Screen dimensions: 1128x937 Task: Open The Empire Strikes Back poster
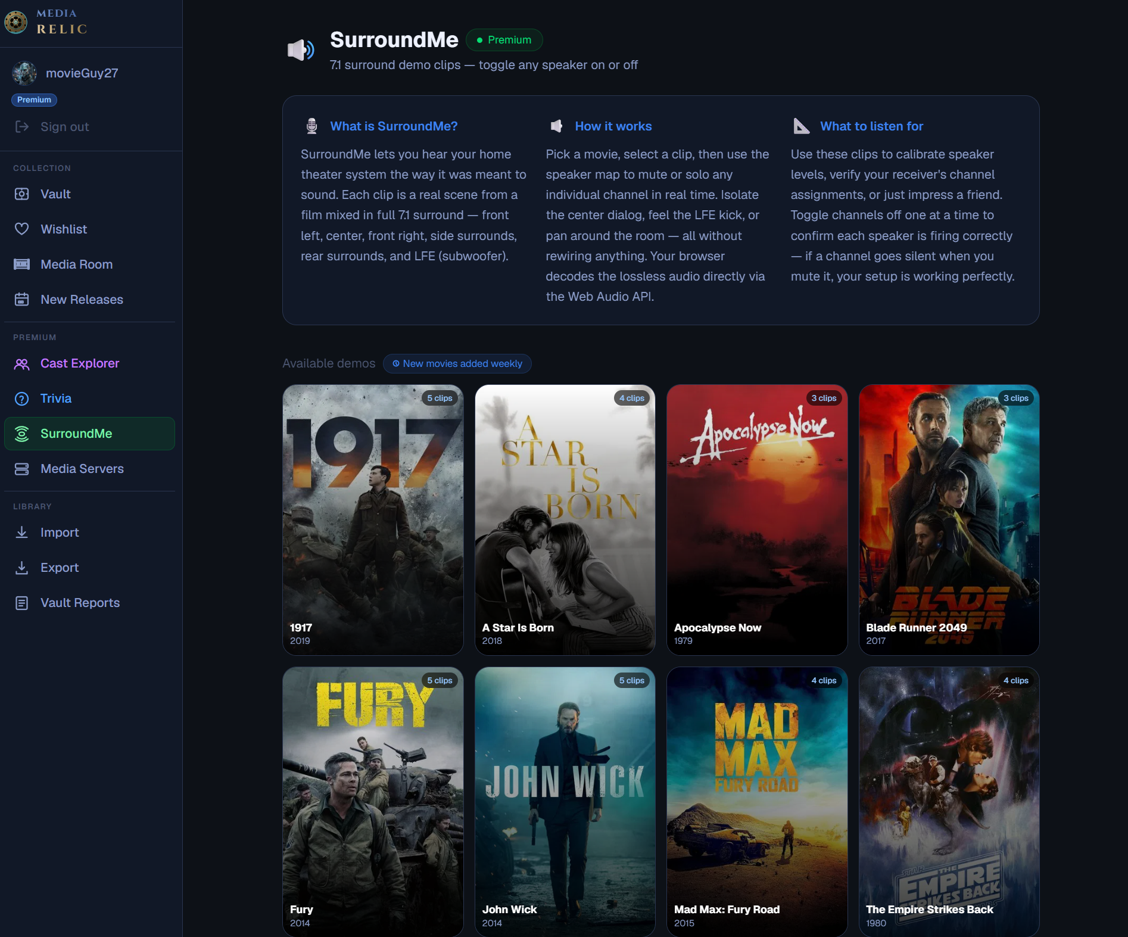point(949,802)
